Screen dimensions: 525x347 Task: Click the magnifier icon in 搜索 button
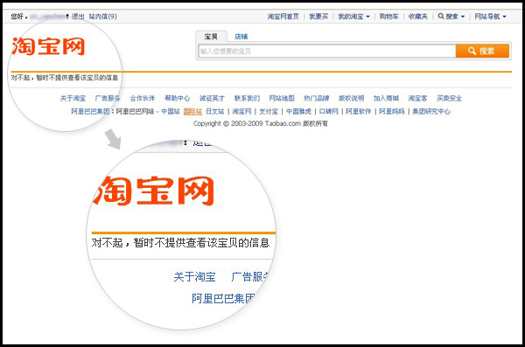[472, 51]
